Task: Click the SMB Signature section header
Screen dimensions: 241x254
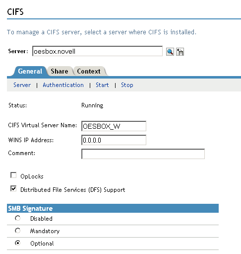Action: [113, 208]
